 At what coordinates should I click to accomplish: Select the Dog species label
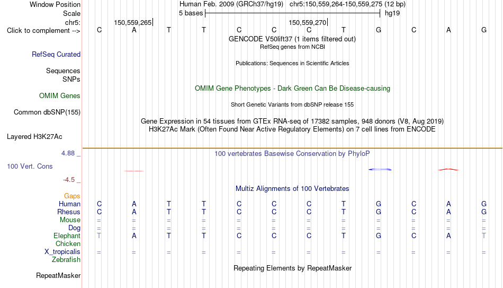pyautogui.click(x=75, y=228)
